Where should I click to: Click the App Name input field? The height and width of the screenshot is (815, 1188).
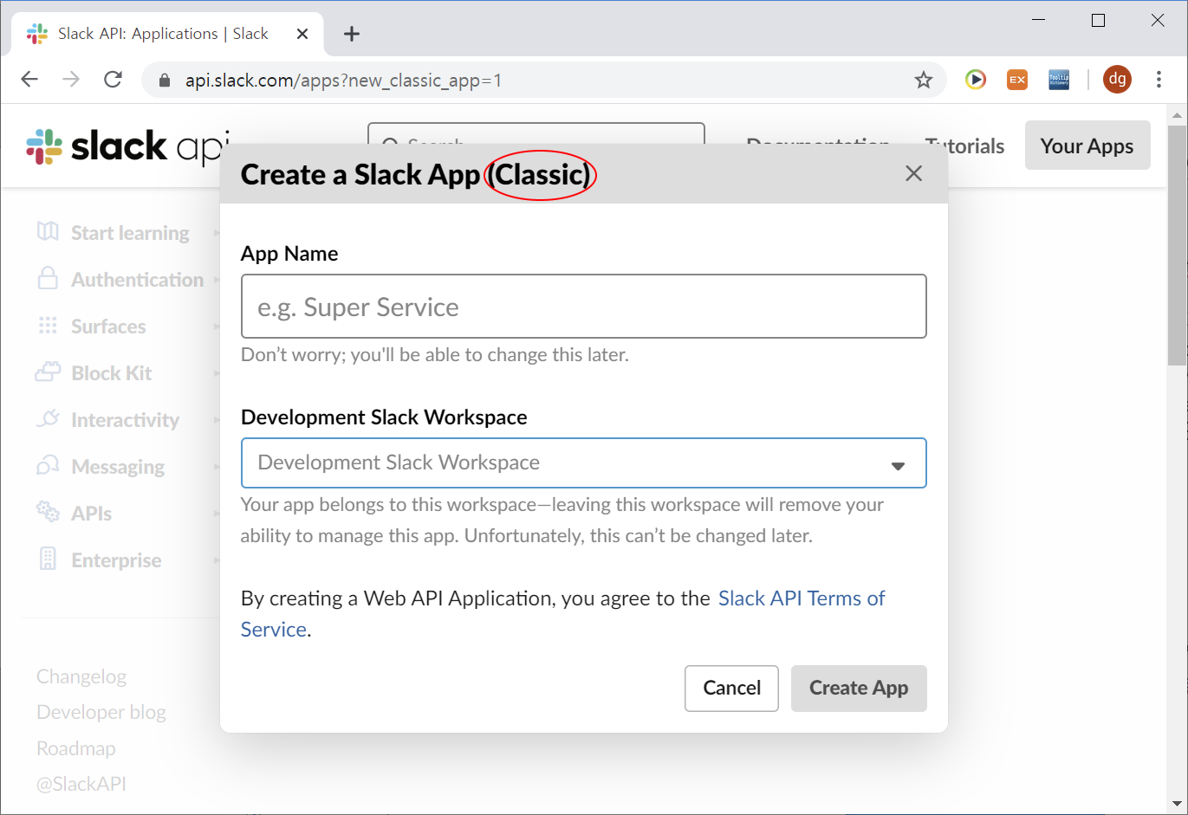tap(584, 307)
